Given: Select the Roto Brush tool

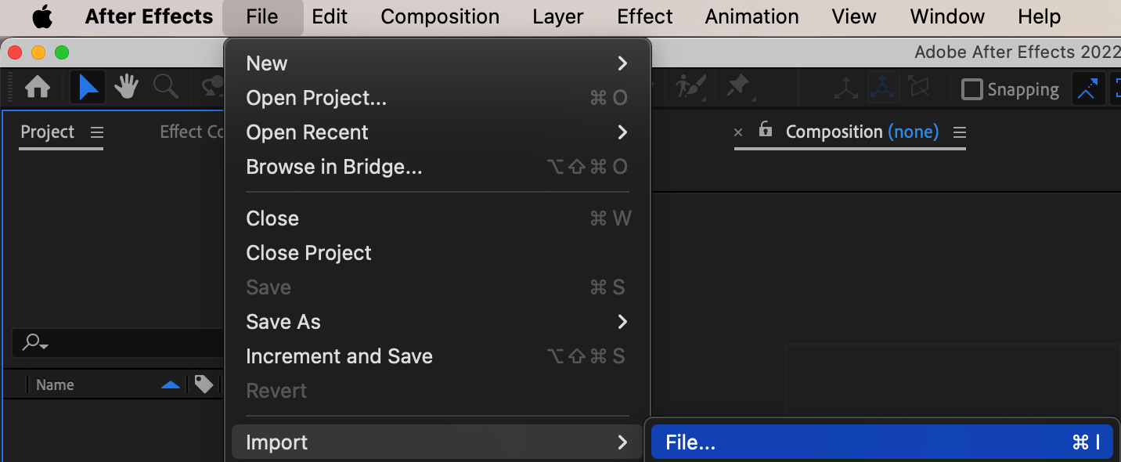Looking at the screenshot, I should coord(691,88).
